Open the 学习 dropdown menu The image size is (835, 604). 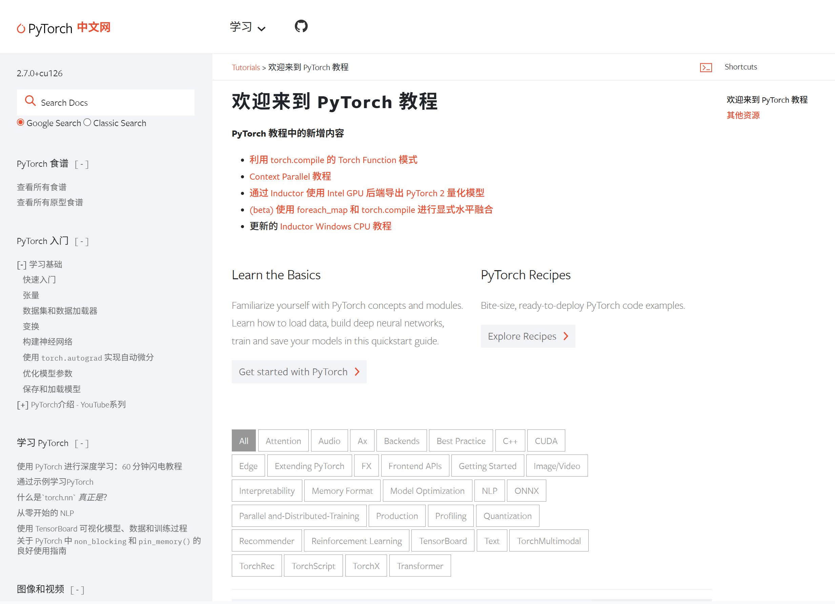(247, 27)
